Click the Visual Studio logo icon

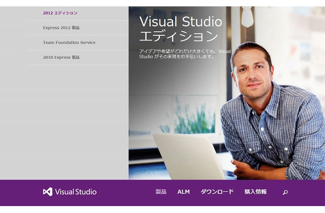[47, 192]
